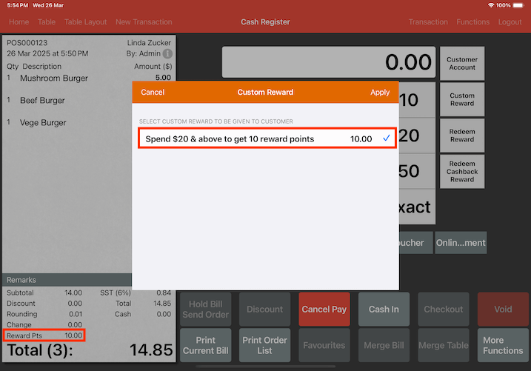Select the Spend $20 & above reward row
Viewport: 531px width, 371px height.
pyautogui.click(x=267, y=138)
